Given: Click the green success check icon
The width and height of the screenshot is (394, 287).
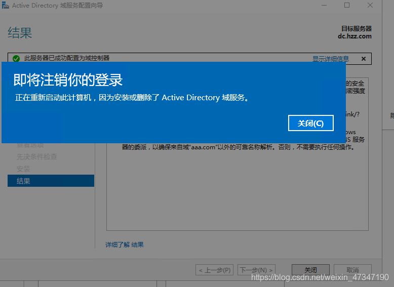Looking at the screenshot, I should [x=16, y=59].
